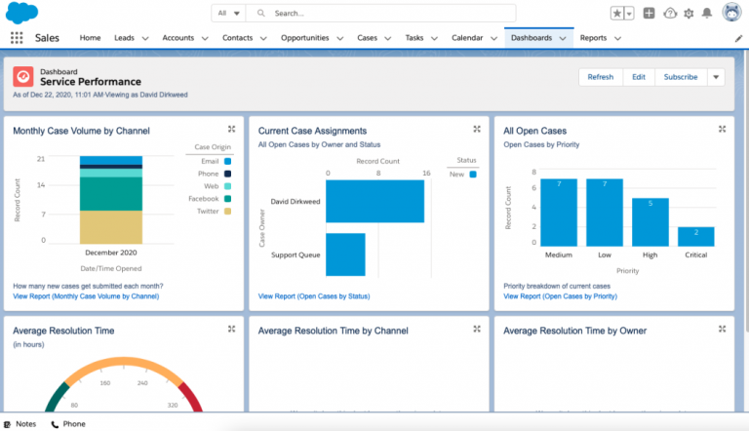
Task: Open View Report (Open Cases by Priority) link
Action: tap(561, 296)
